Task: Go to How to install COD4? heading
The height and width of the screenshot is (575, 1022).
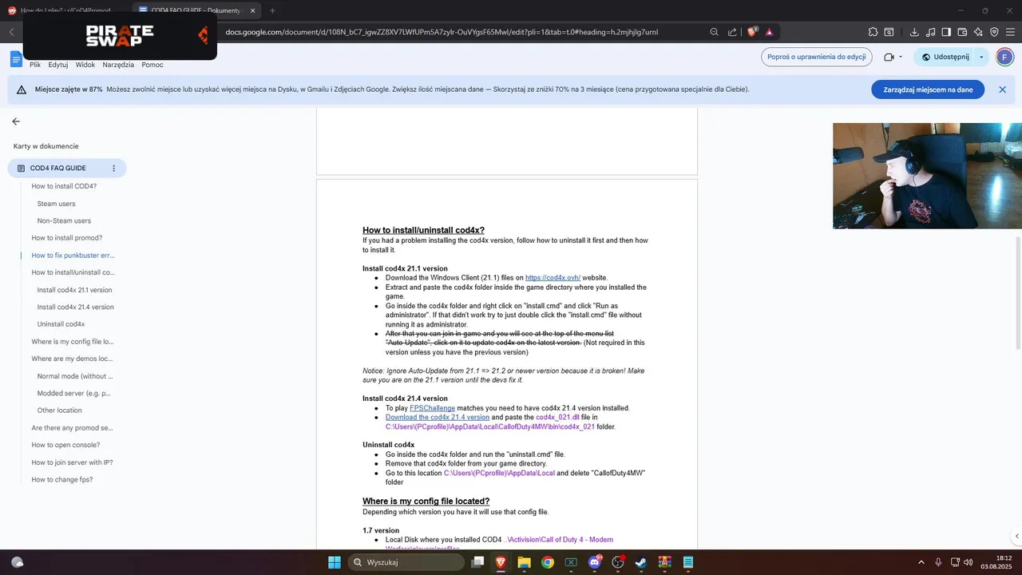Action: [x=64, y=186]
